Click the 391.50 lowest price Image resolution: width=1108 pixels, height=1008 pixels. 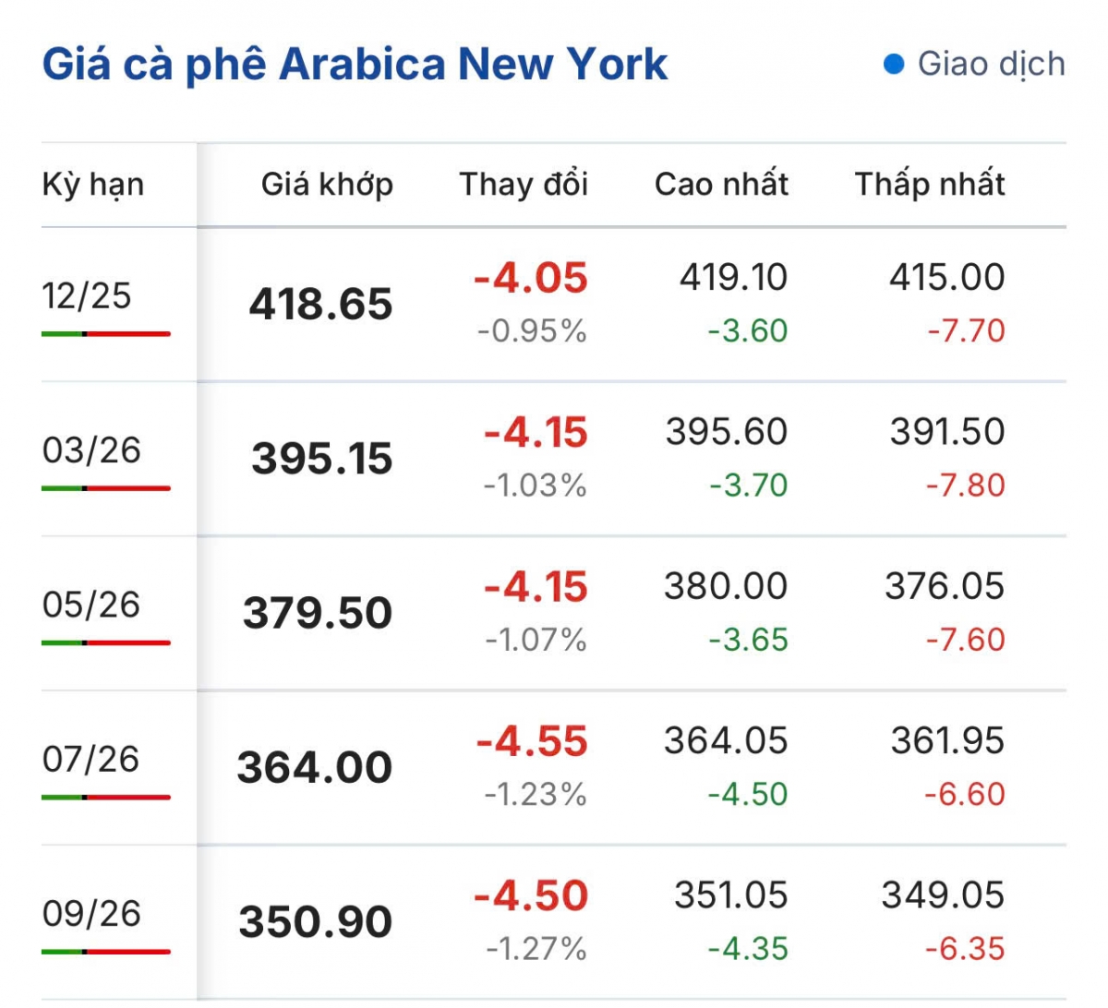946,432
